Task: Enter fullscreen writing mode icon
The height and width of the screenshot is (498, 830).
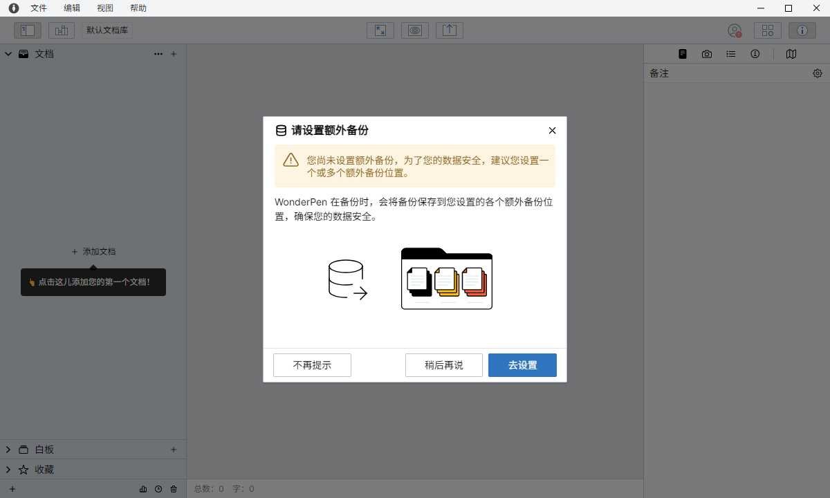Action: click(380, 30)
